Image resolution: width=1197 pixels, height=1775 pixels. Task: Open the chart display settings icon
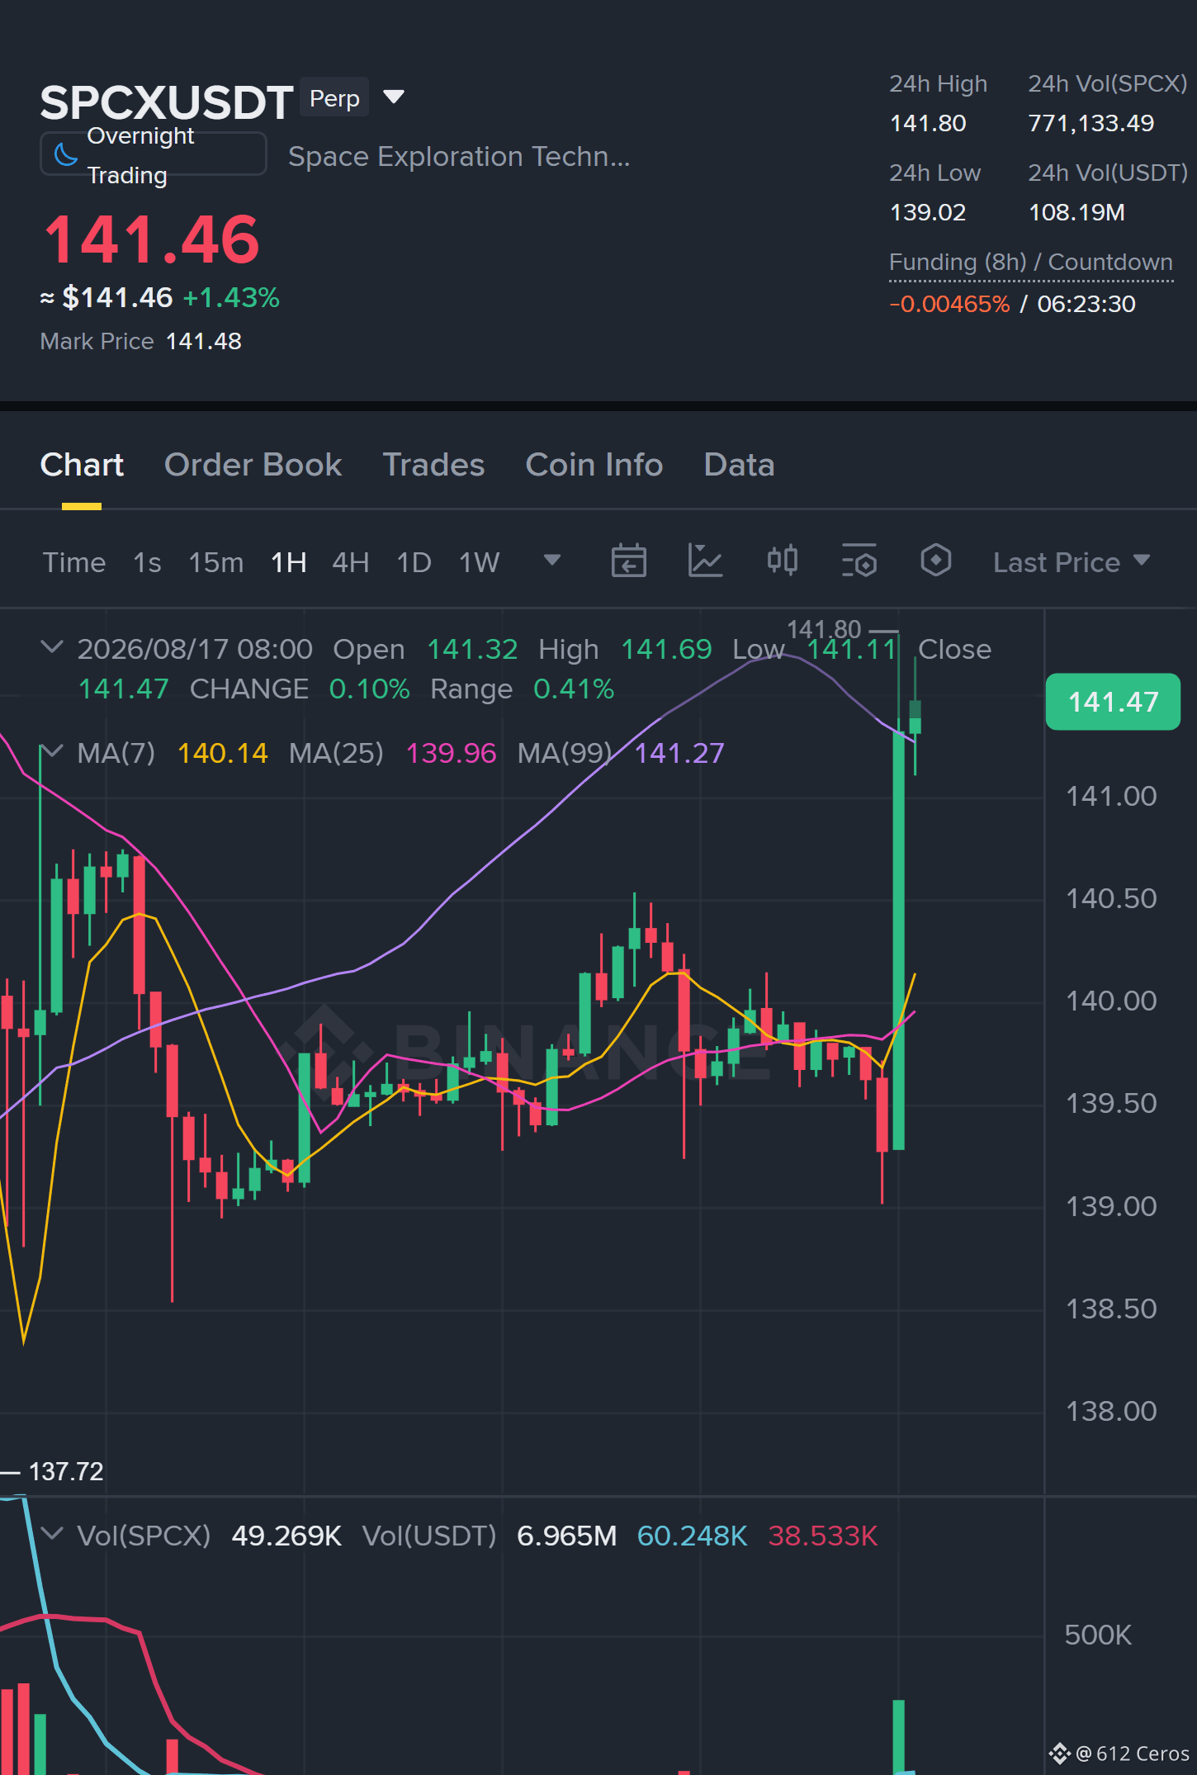click(859, 561)
